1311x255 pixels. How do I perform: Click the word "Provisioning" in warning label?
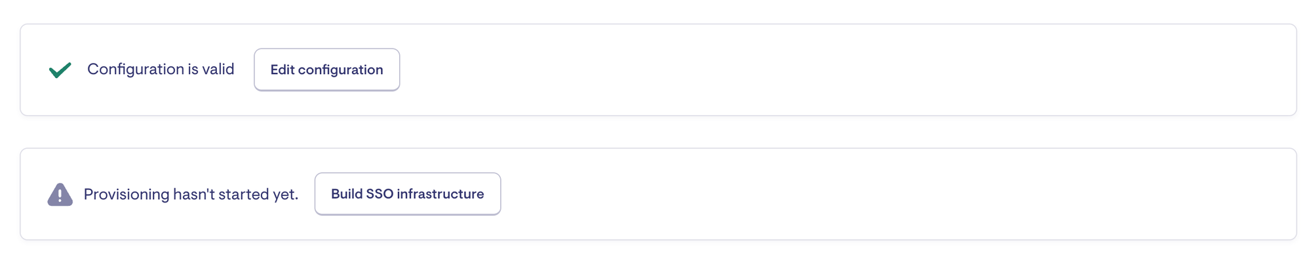tap(127, 195)
